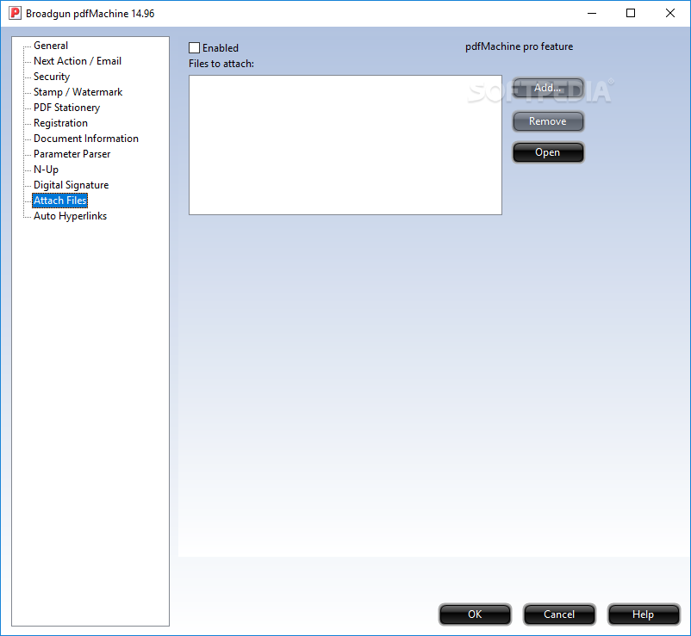Viewport: 691px width, 636px height.
Task: Close the pdfMachine window
Action: point(669,13)
